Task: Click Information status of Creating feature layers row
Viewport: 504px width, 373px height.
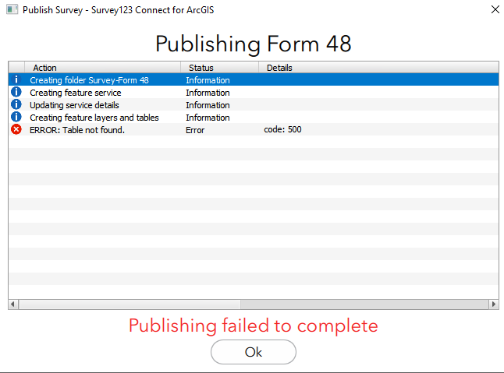Action: (208, 118)
